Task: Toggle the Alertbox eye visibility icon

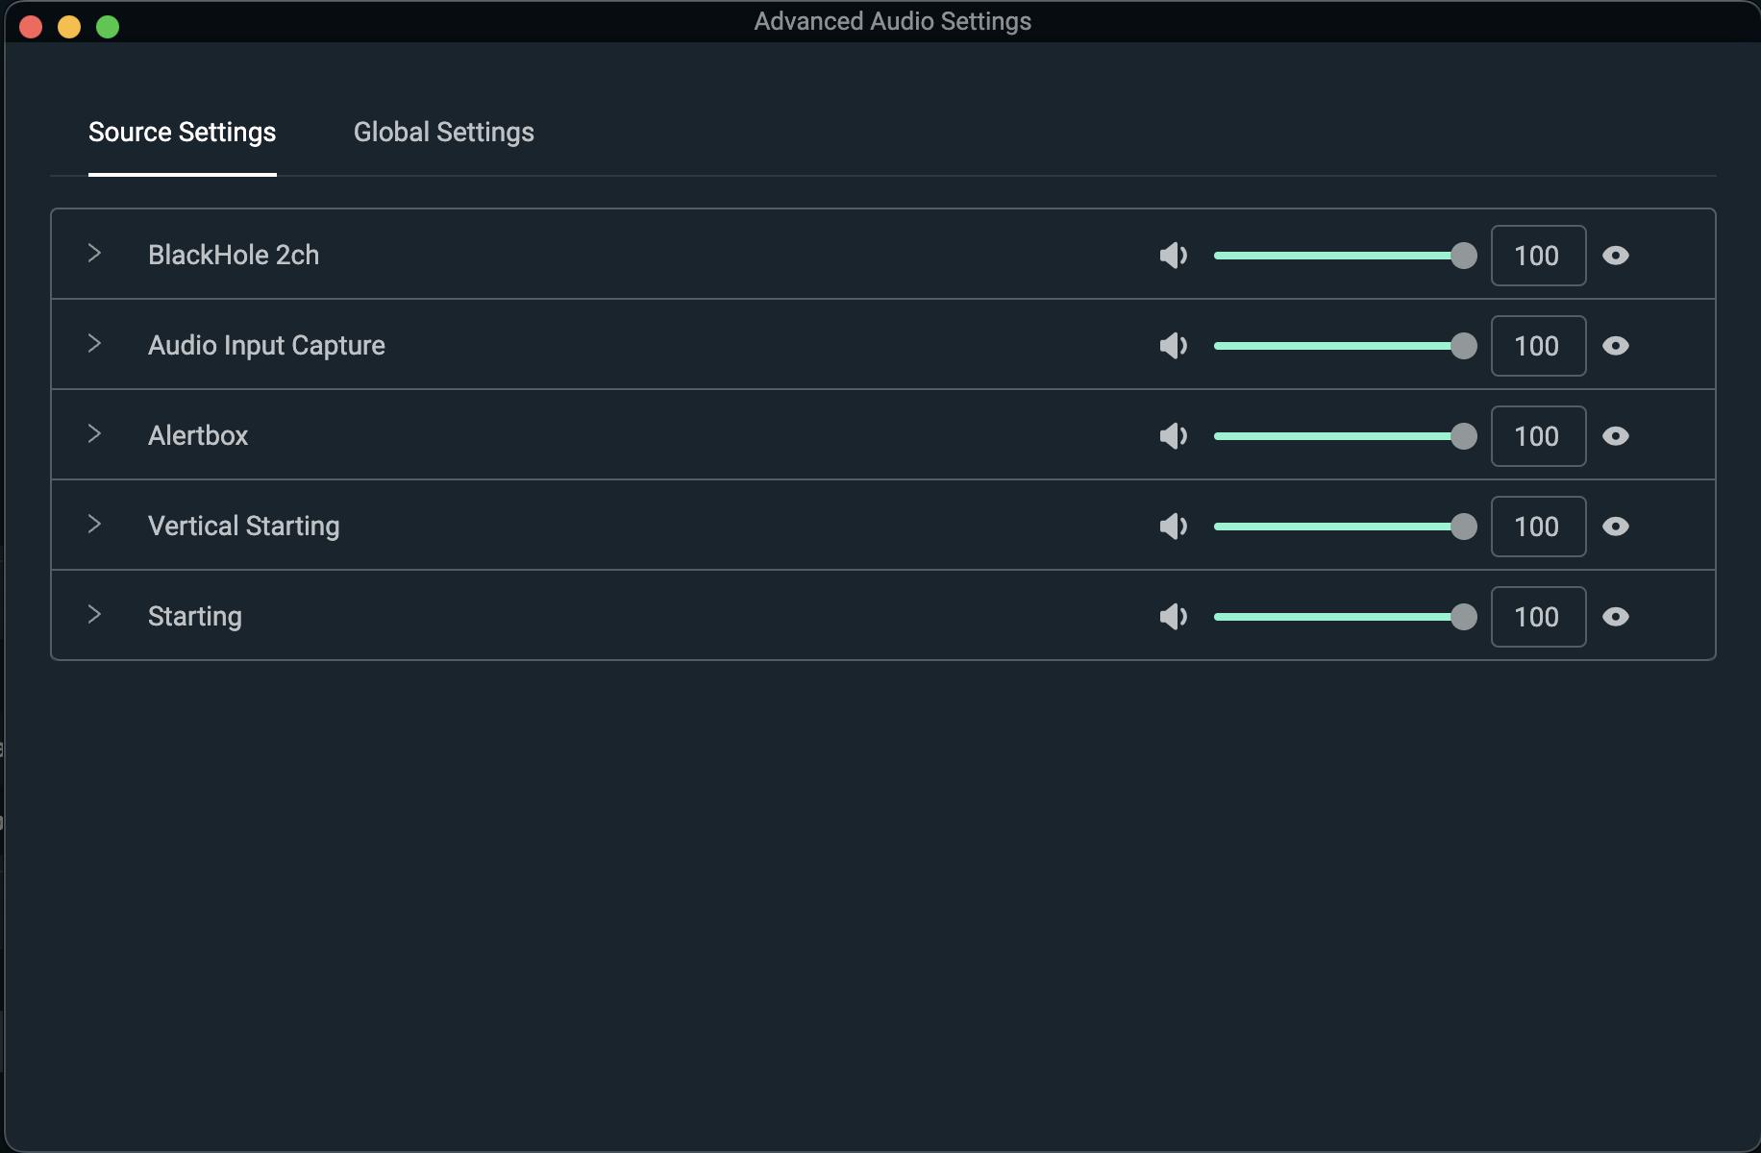Action: point(1616,436)
